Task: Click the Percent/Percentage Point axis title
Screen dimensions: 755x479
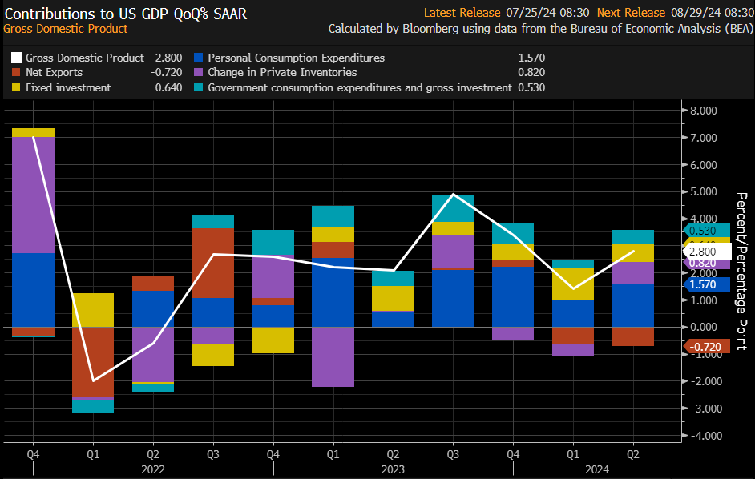Action: tap(741, 271)
